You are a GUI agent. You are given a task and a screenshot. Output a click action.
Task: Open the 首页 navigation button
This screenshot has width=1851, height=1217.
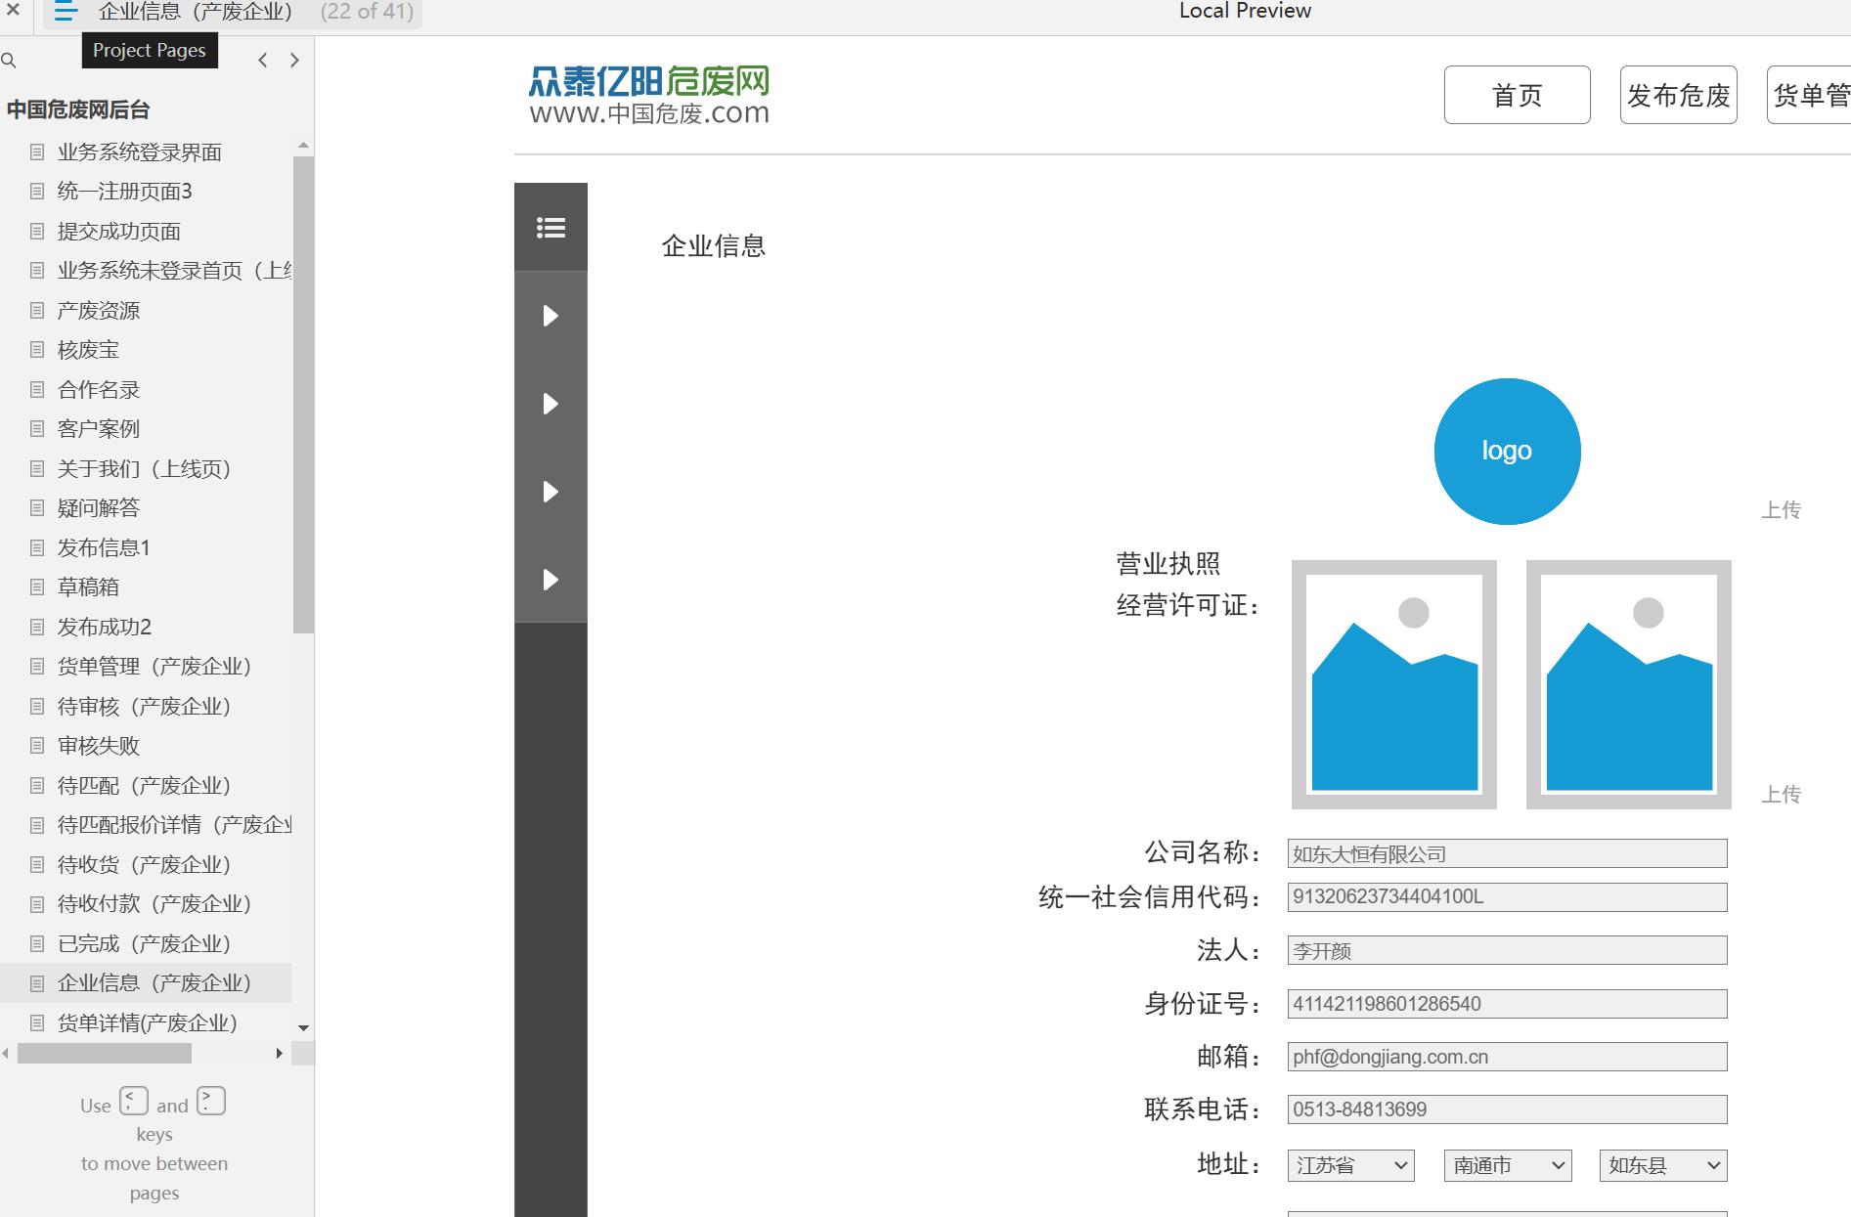tap(1518, 95)
